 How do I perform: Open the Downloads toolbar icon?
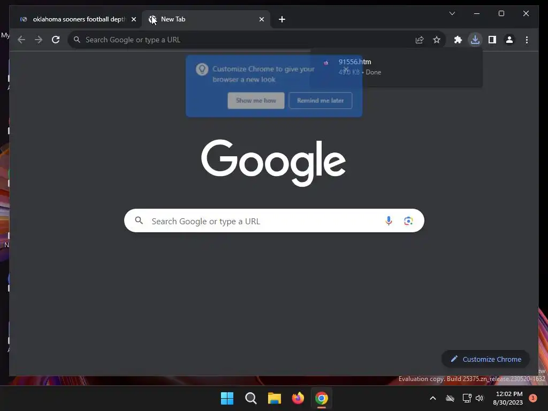(475, 40)
